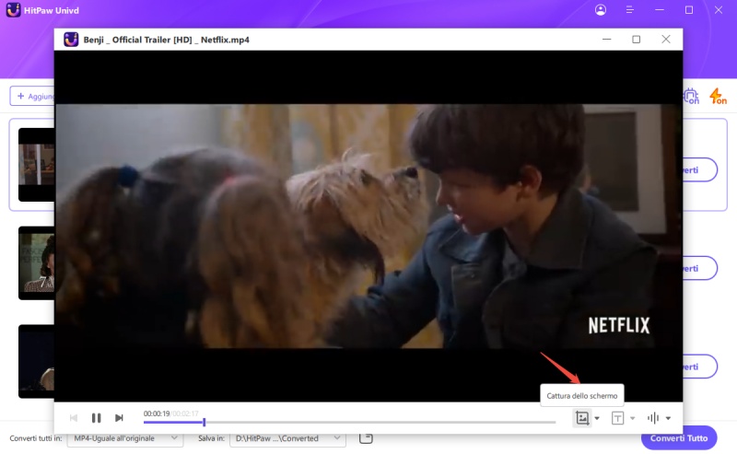Go to the previous video
The width and height of the screenshot is (737, 454).
pos(74,418)
